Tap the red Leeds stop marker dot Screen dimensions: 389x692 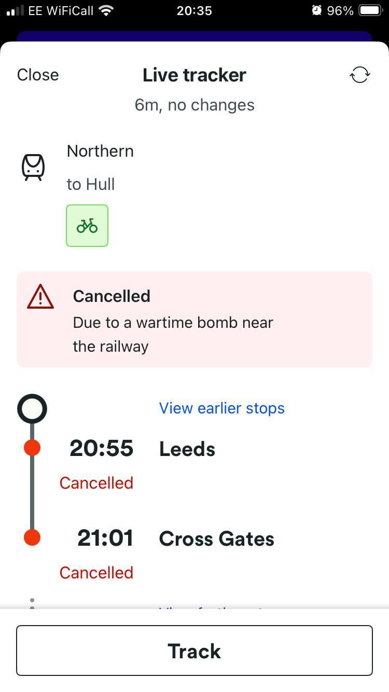click(32, 448)
